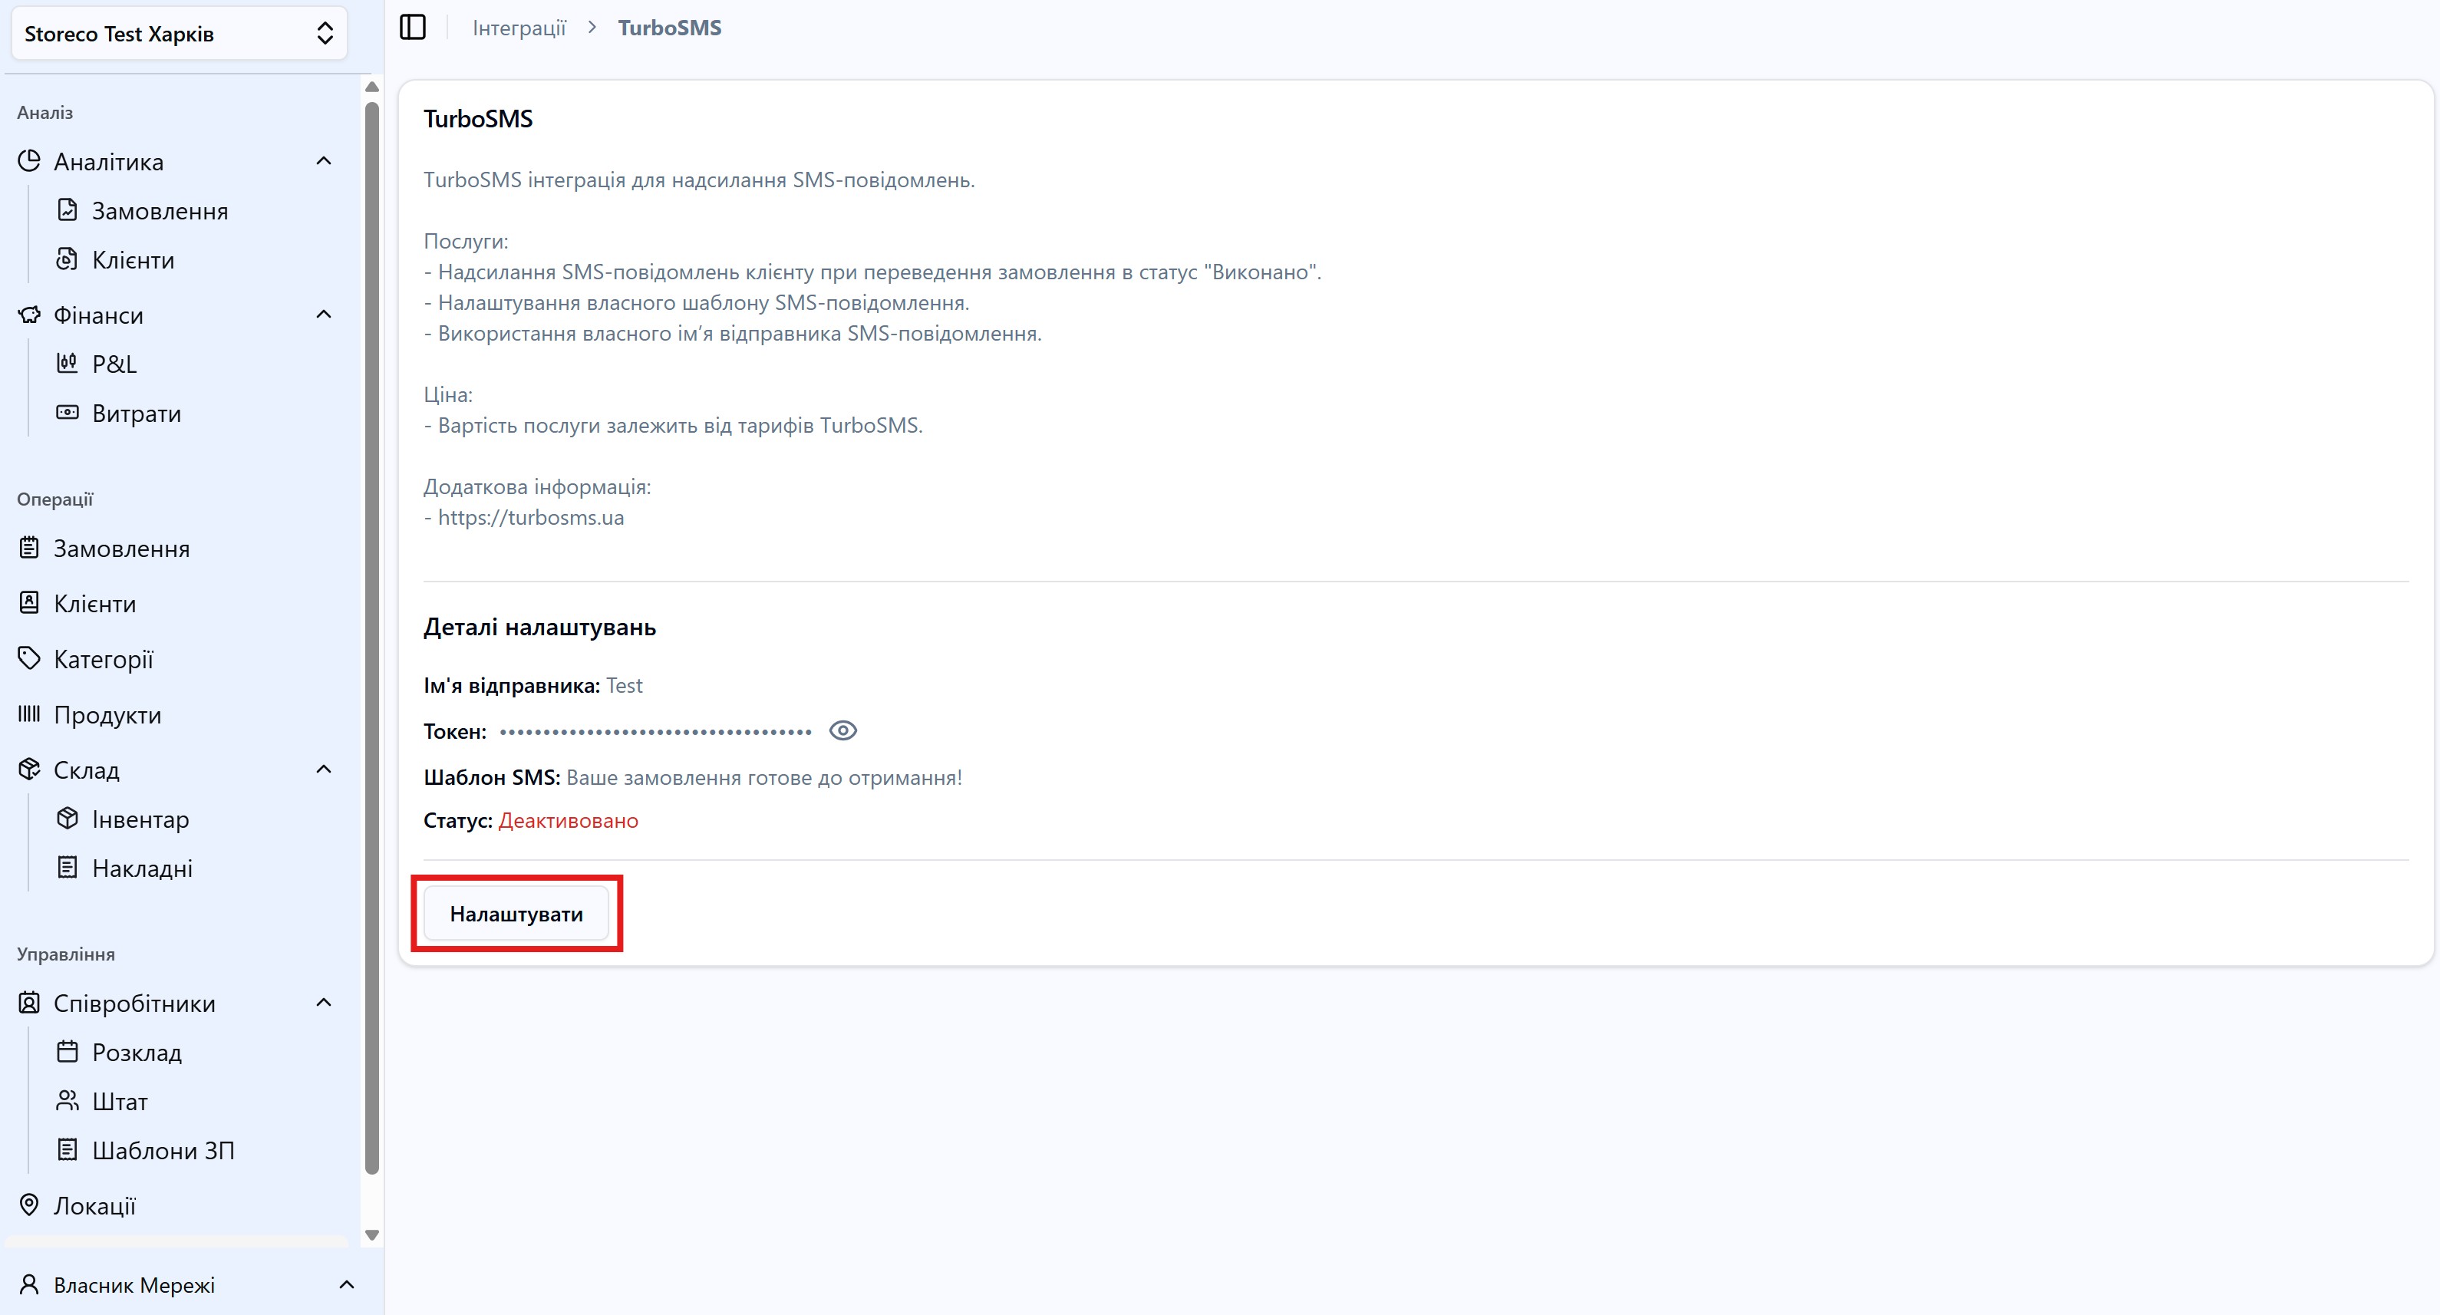Open Продукти barcode icon
The width and height of the screenshot is (2440, 1315).
point(29,714)
